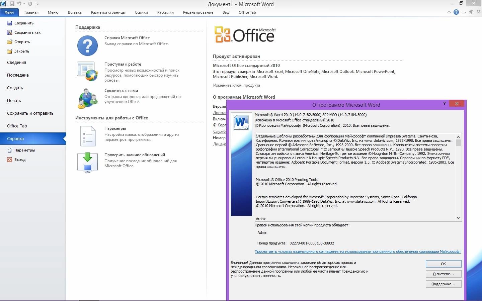The width and height of the screenshot is (482, 301).
Task: Open the quick access toolbar customize dropdown
Action: click(37, 4)
